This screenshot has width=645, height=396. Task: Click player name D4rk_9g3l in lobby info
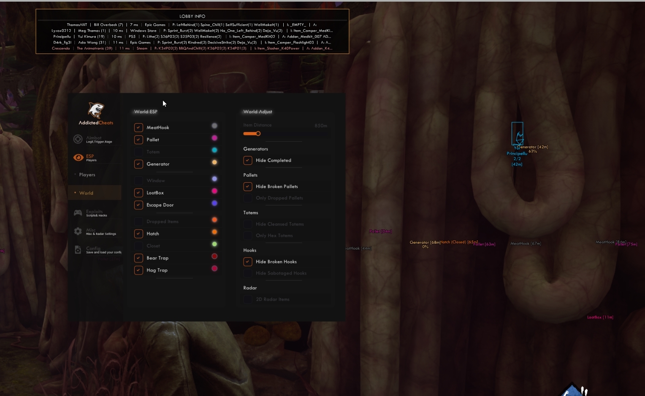click(x=62, y=43)
